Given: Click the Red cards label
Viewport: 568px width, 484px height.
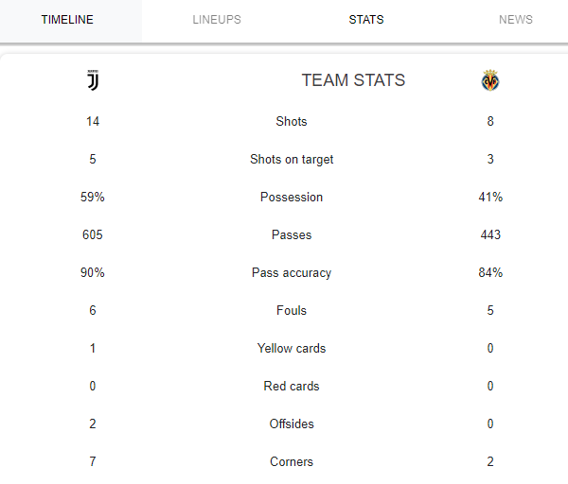Looking at the screenshot, I should [292, 386].
